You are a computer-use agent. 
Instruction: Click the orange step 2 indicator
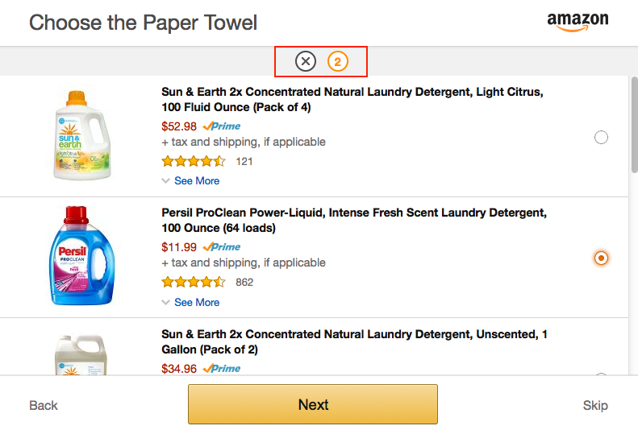coord(337,62)
